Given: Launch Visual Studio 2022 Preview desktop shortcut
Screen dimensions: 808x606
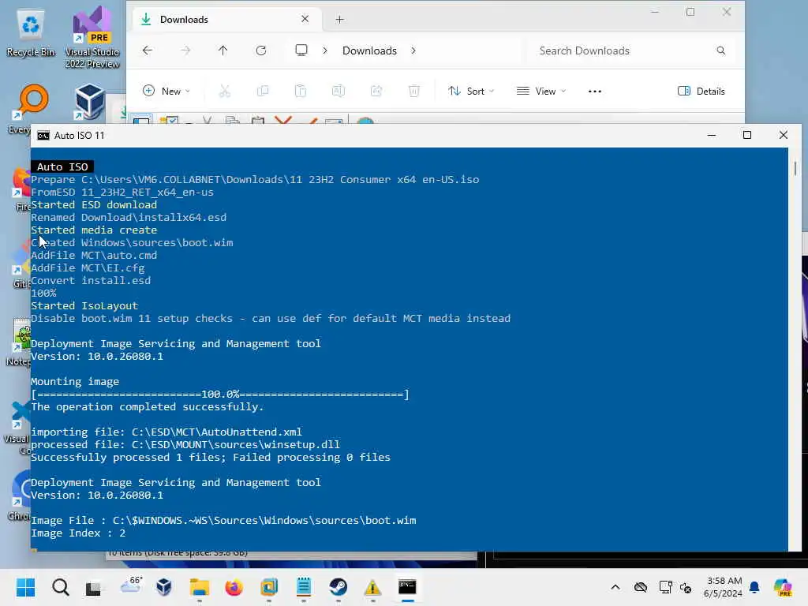Looking at the screenshot, I should (x=92, y=37).
